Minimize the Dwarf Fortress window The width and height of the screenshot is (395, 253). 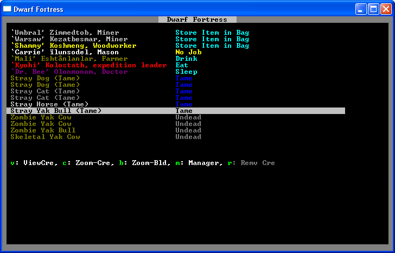coord(361,9)
